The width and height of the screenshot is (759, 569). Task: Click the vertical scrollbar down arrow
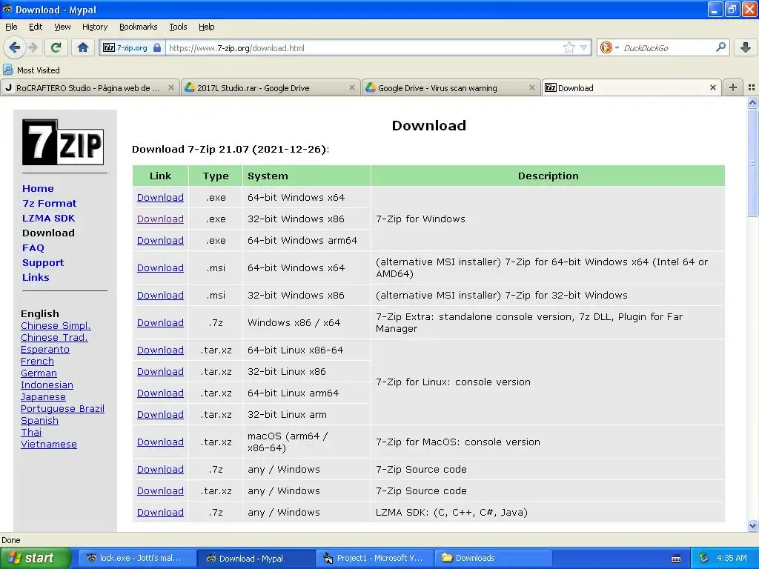click(x=752, y=526)
